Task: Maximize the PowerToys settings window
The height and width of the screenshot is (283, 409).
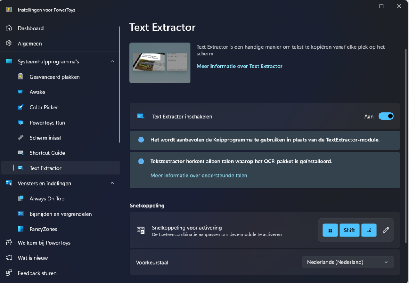Action: pyautogui.click(x=381, y=6)
